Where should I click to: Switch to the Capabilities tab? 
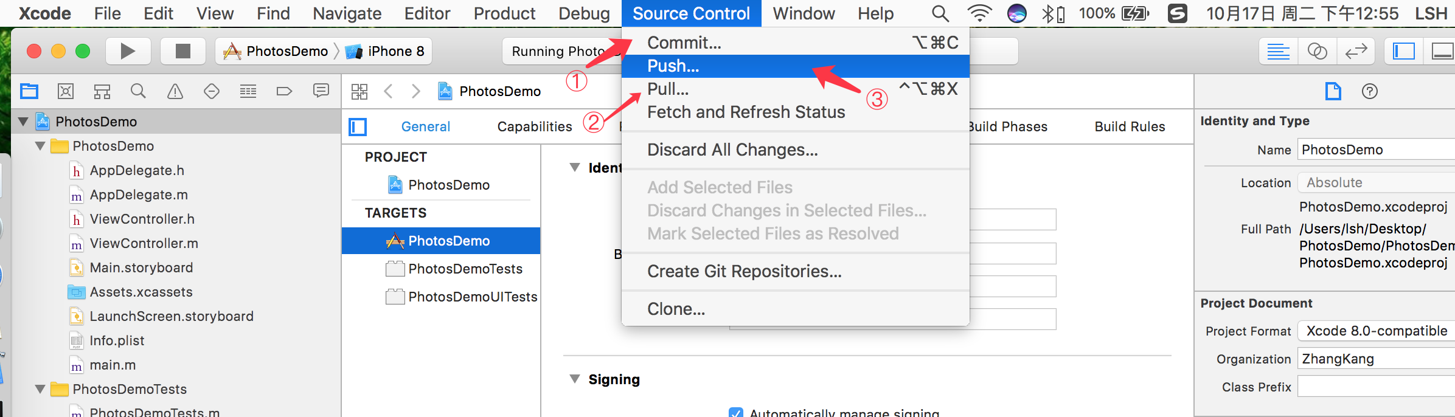point(534,126)
